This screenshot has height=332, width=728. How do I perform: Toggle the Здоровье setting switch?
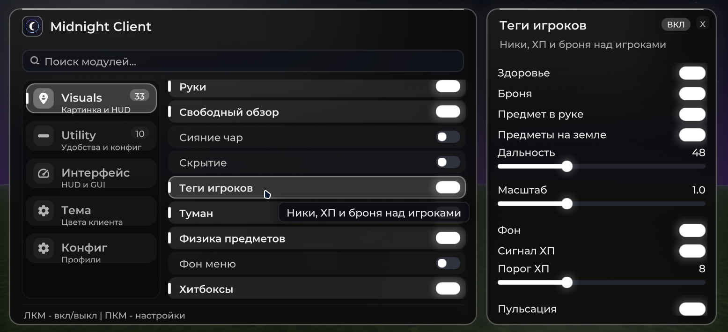[x=692, y=73]
